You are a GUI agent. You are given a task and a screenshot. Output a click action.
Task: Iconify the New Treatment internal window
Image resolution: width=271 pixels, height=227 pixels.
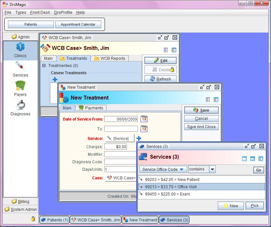click(202, 87)
